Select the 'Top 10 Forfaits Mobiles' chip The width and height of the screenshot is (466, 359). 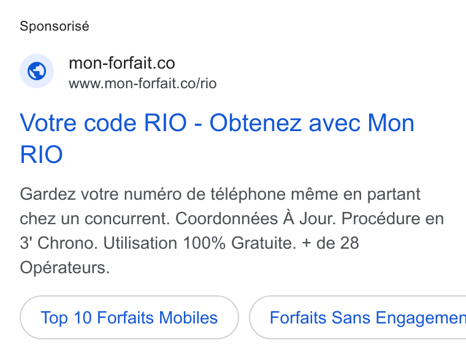pyautogui.click(x=129, y=317)
